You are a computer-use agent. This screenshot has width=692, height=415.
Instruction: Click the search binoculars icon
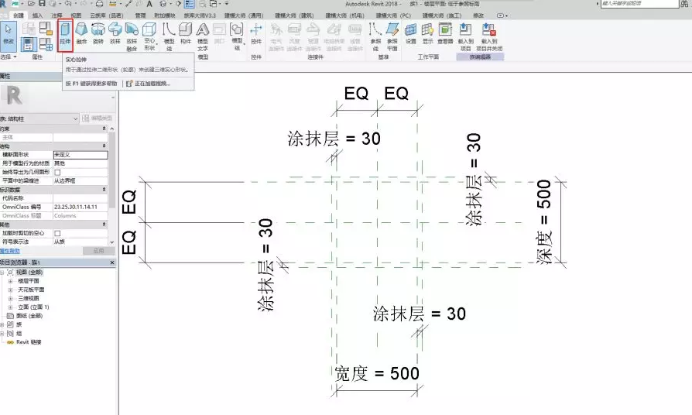[684, 4]
